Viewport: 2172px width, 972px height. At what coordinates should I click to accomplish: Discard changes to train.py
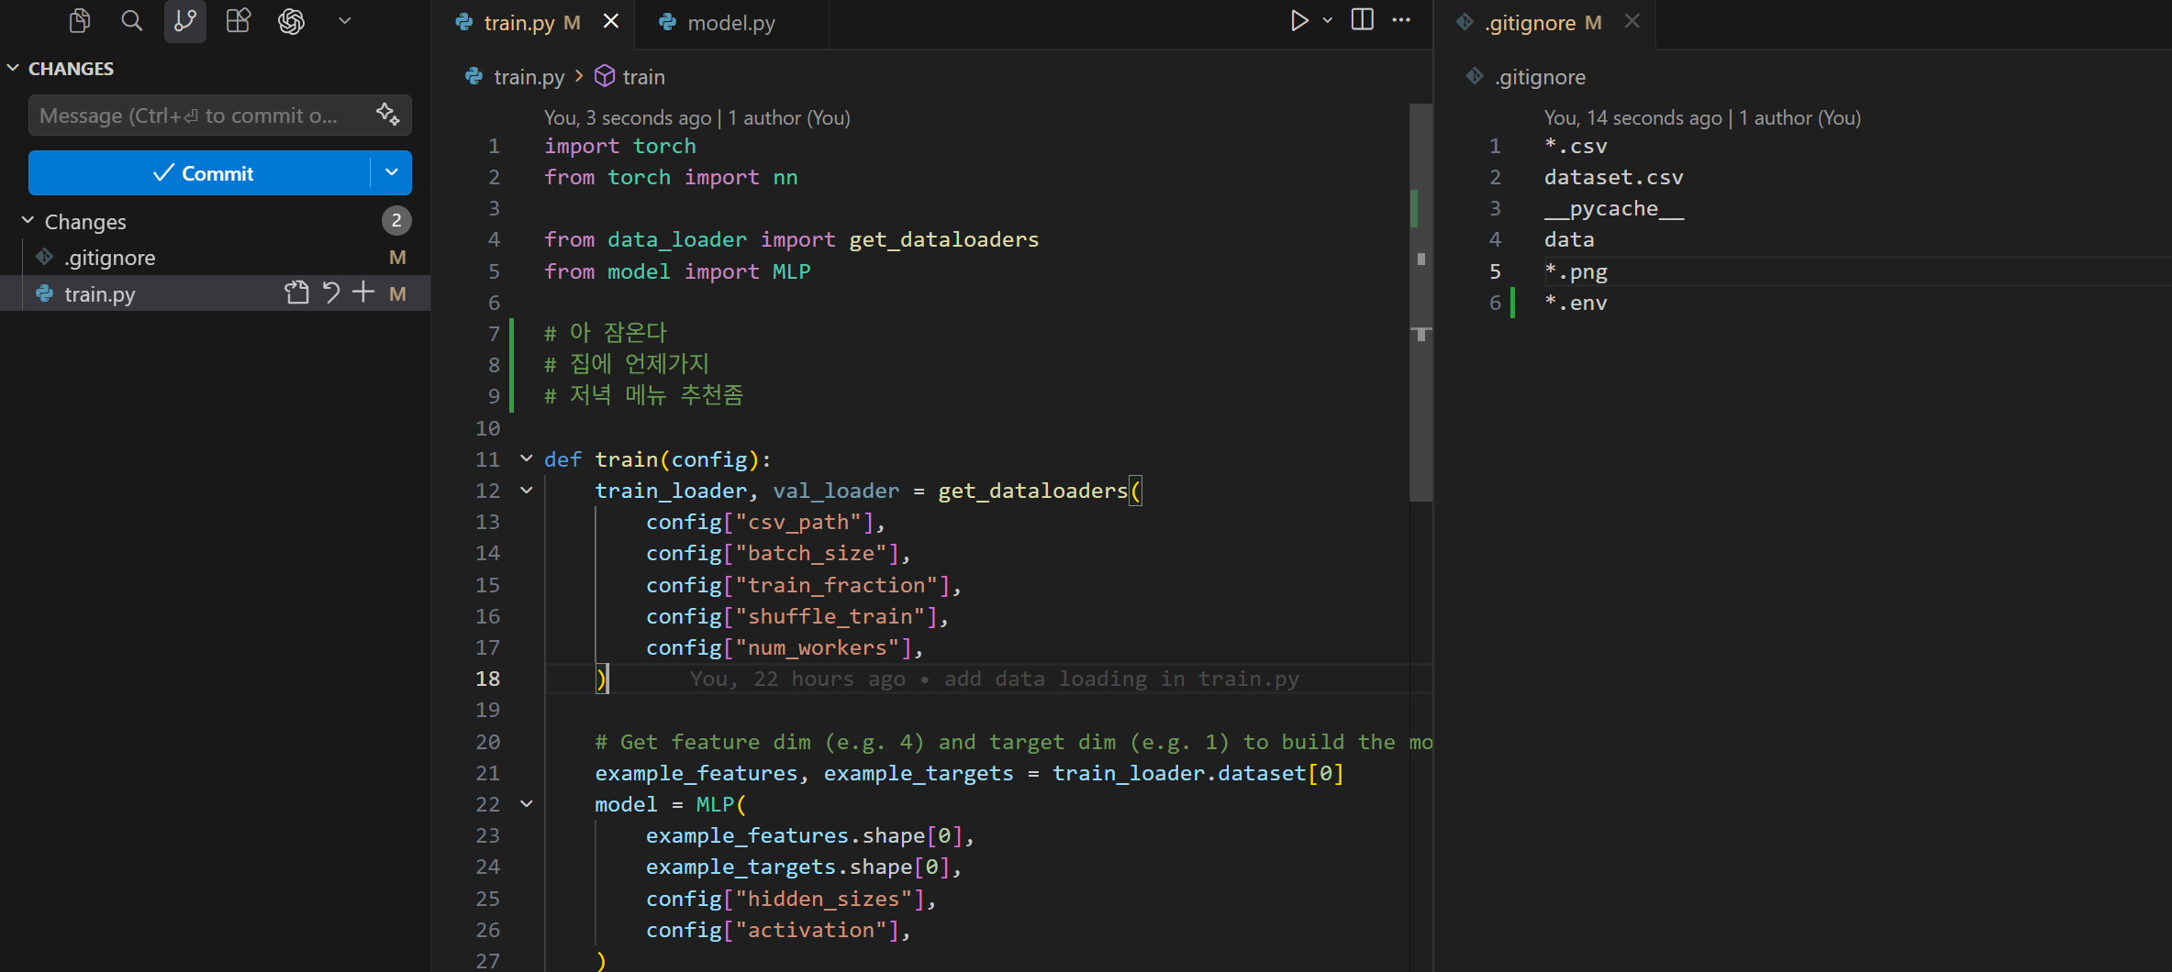point(330,293)
